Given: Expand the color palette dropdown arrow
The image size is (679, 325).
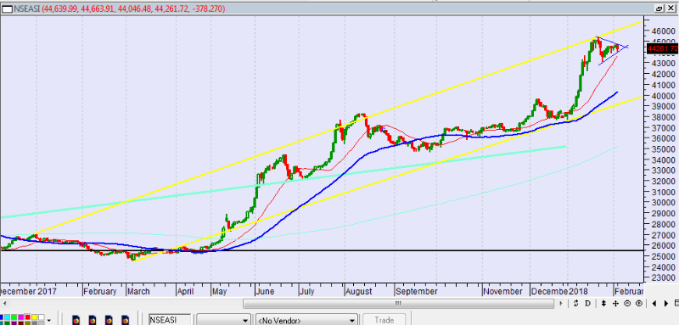Looking at the screenshot, I should [49, 320].
